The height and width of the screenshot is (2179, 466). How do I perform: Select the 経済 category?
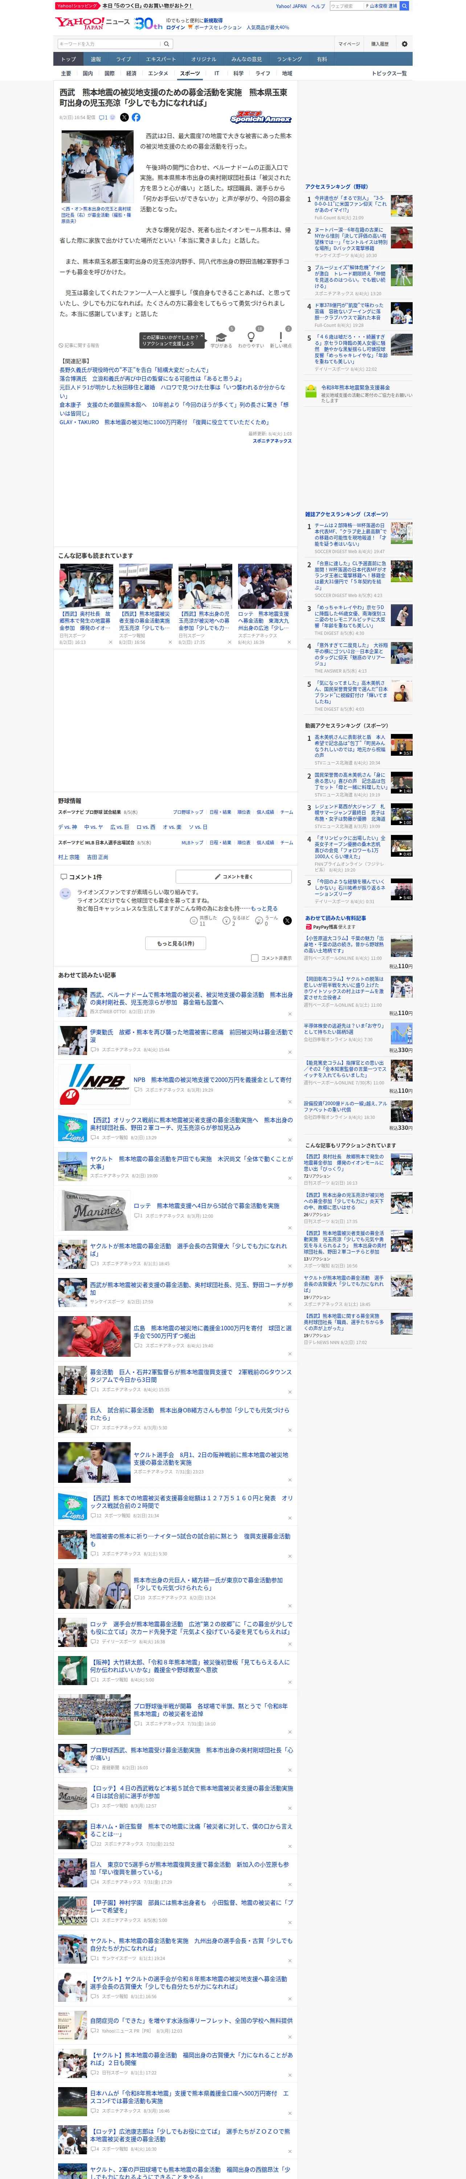(131, 74)
